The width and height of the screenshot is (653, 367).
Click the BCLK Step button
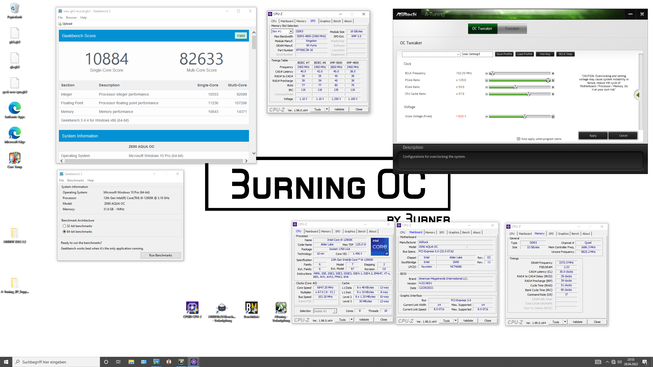(x=565, y=54)
